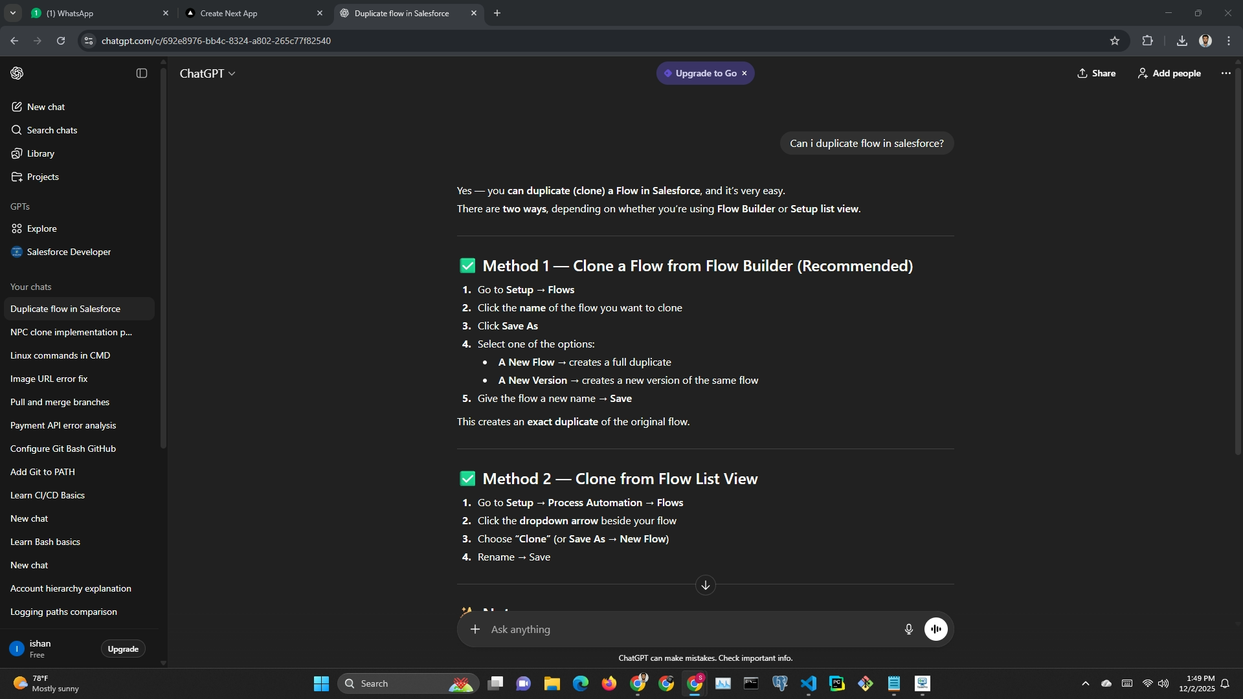The width and height of the screenshot is (1243, 699).
Task: Start a New chat from the sidebar
Action: pyautogui.click(x=46, y=107)
